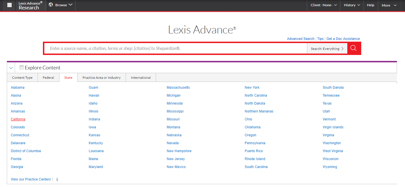Click the Explore Content pod icon
405x187 pixels.
(x=21, y=68)
